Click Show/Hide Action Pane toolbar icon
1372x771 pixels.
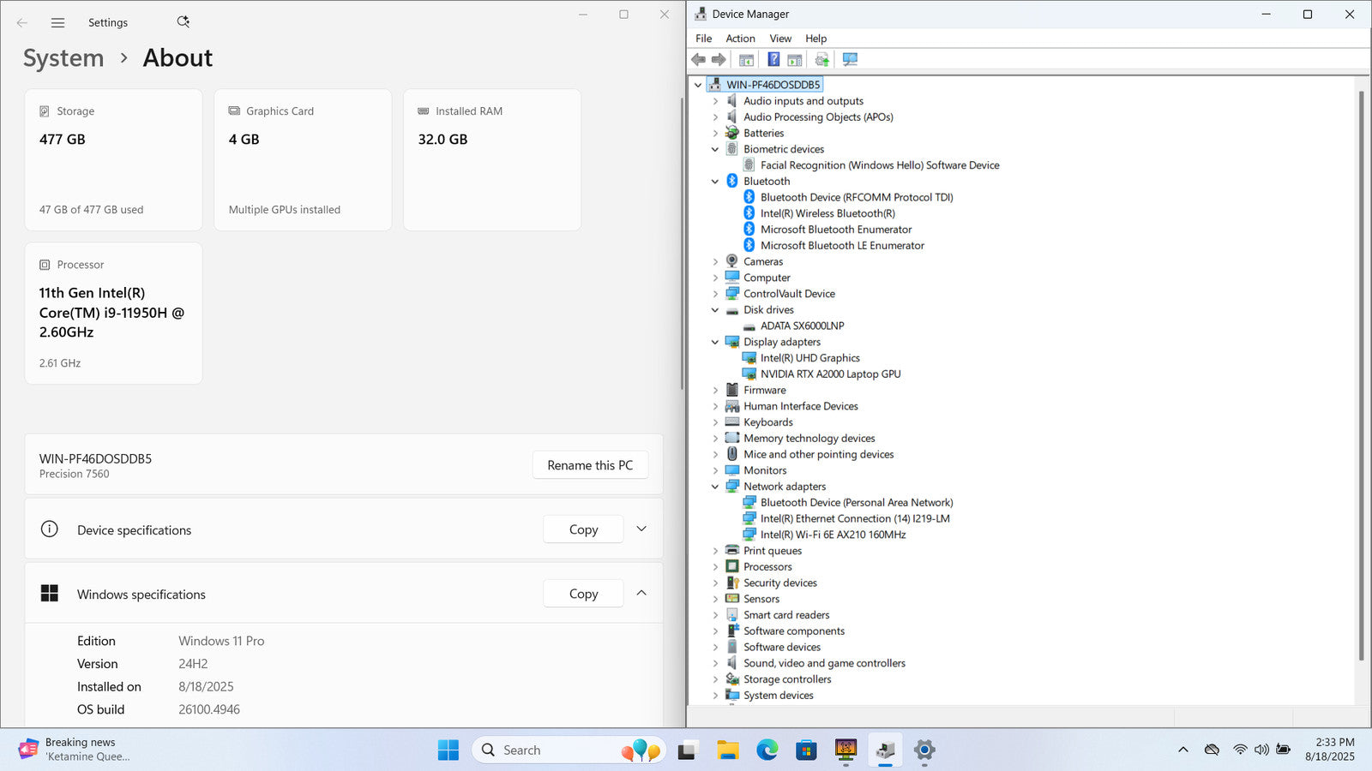[x=795, y=59]
